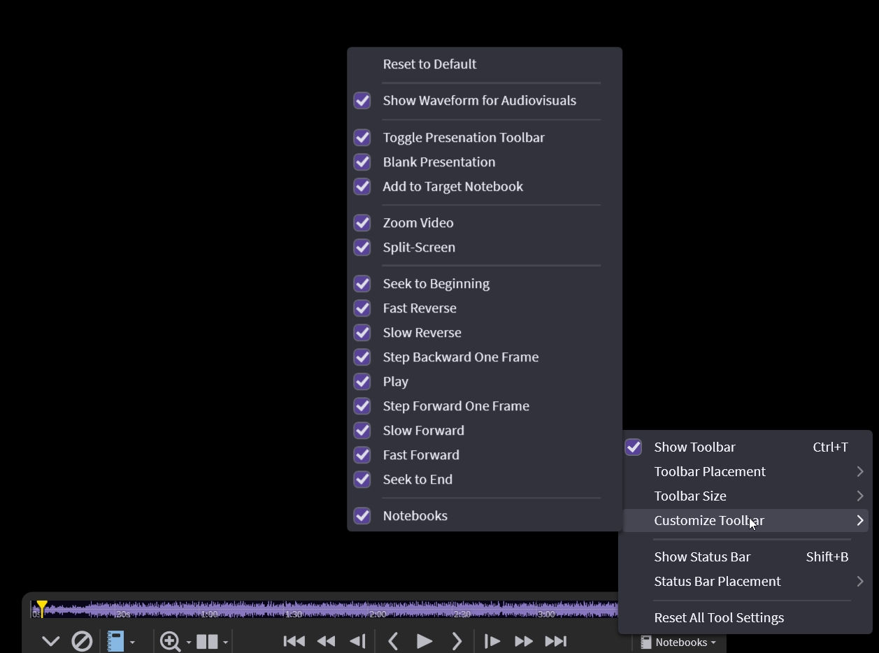Click the Play button in the toolbar
879x653 pixels.
pyautogui.click(x=424, y=641)
